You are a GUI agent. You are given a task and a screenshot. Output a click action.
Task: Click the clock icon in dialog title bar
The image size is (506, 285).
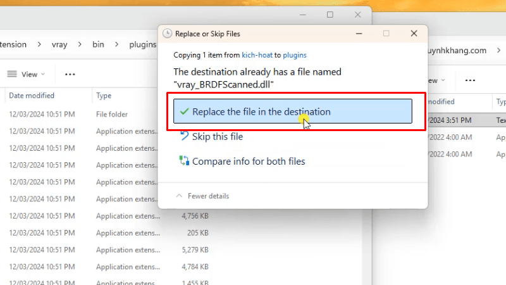coord(167,34)
